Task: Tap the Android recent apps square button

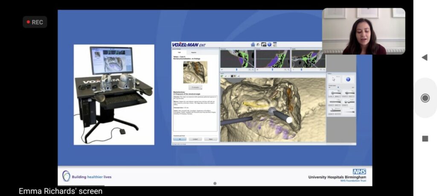Action: (x=425, y=139)
